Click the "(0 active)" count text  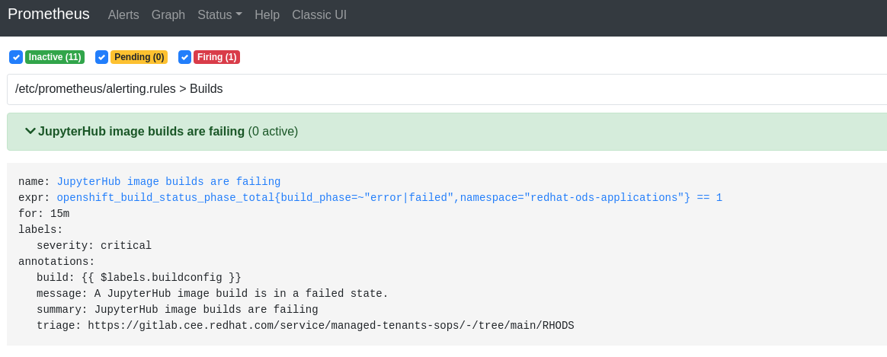(x=273, y=132)
